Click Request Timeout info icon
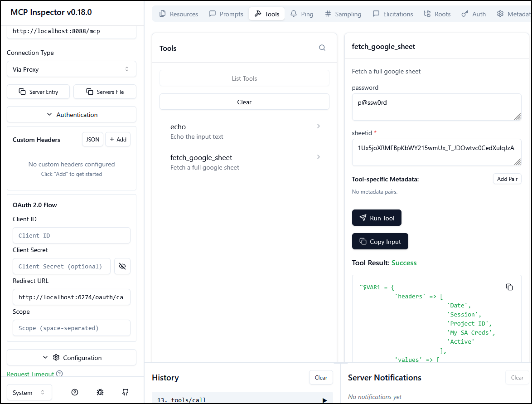Viewport: 532px width, 404px height. click(59, 374)
